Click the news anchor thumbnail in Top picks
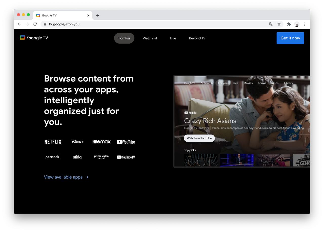 [237, 160]
